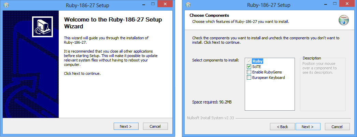Click the title bar icon of the Welcome window
Viewport: 357px width, 137px height.
pyautogui.click(x=6, y=4)
